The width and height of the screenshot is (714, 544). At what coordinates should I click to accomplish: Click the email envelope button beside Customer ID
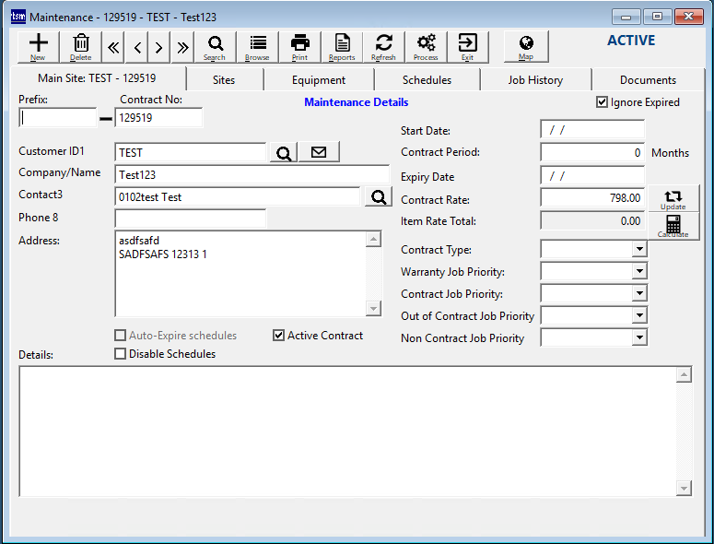[319, 152]
